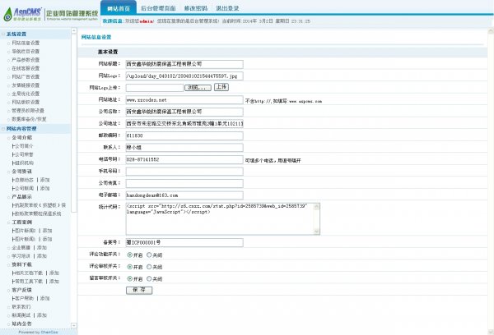Click the sidebar scroll-up arrow
The height and width of the screenshot is (335, 494).
coord(74,31)
